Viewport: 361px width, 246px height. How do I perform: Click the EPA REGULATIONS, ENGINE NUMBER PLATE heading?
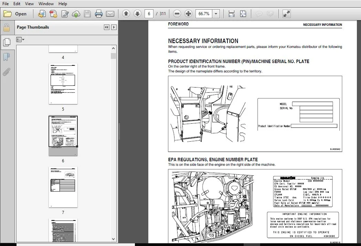(x=213, y=160)
